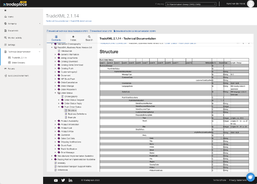The width and height of the screenshot is (257, 184).
Task: Open the Choreography topic page icon
Action: tap(62, 96)
